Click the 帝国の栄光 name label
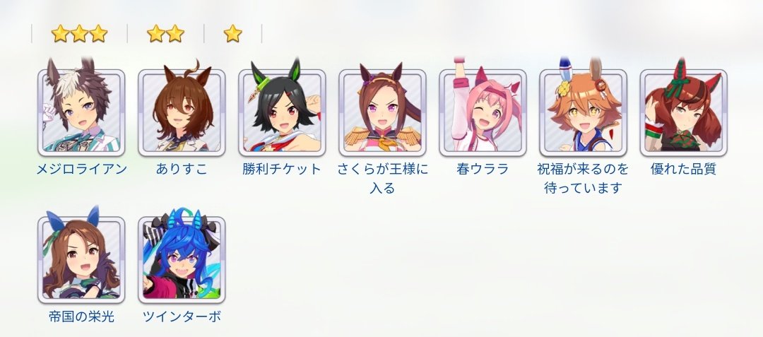 pos(81,317)
